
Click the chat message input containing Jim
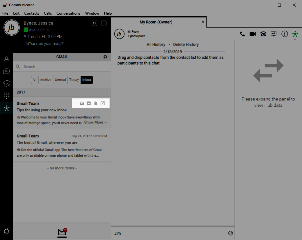point(170,233)
